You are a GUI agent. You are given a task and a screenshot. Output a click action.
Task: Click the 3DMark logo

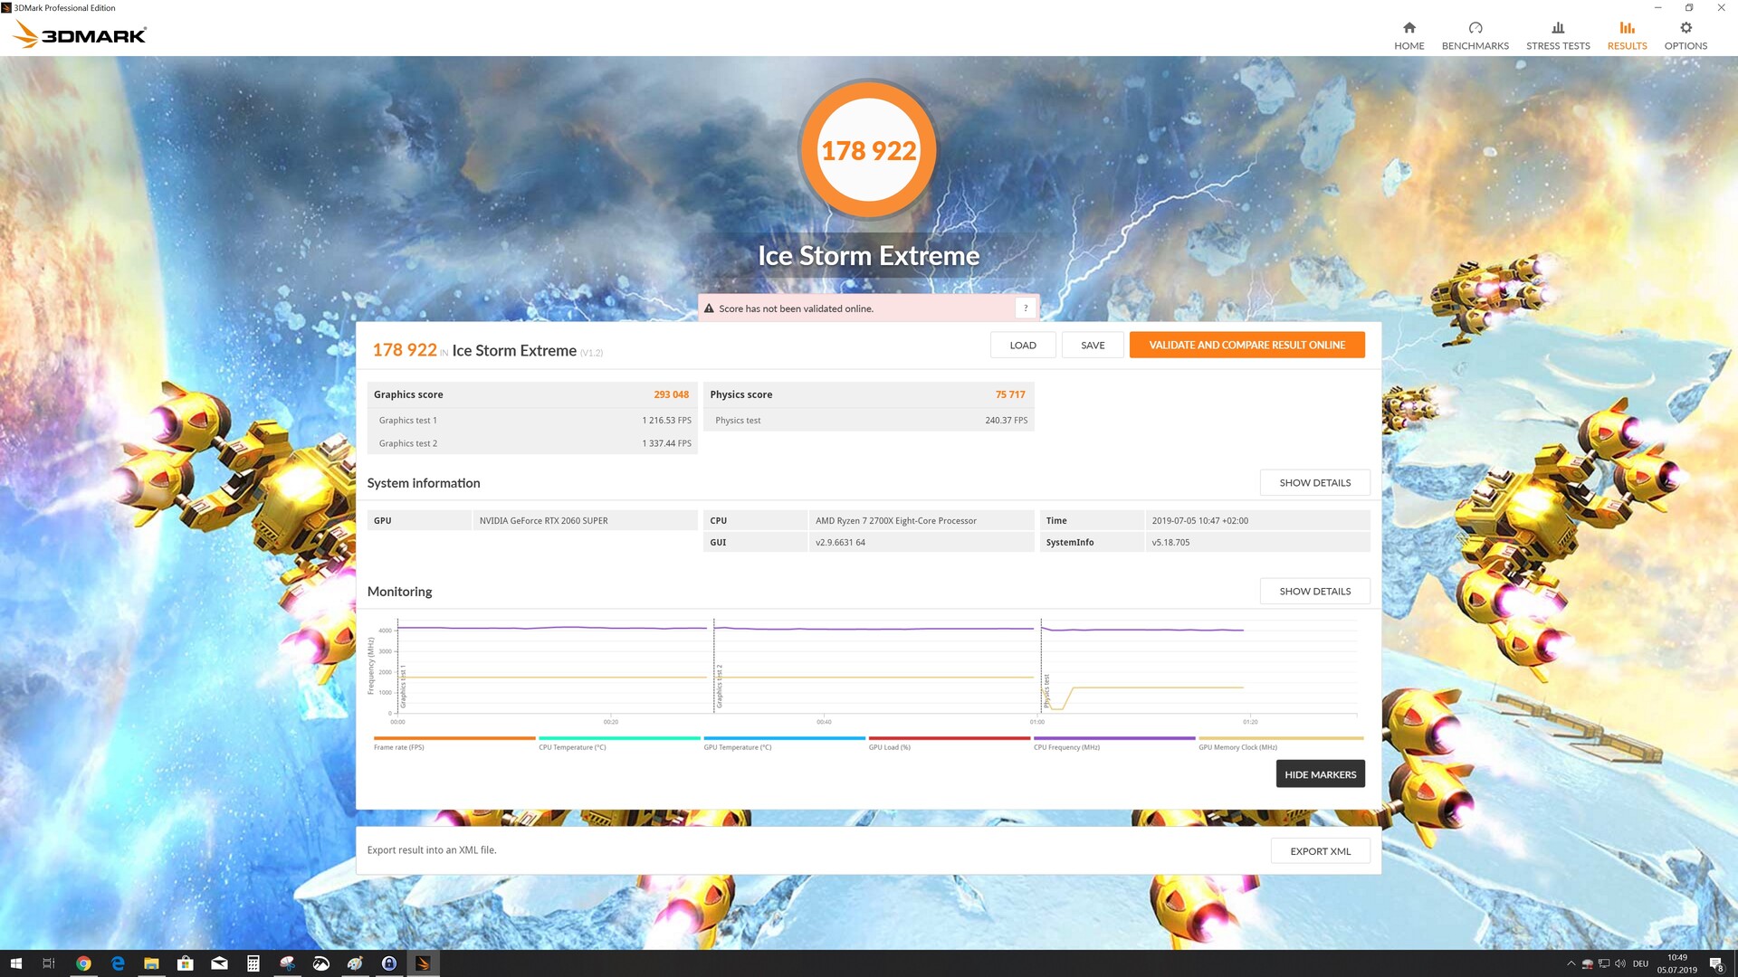80,34
